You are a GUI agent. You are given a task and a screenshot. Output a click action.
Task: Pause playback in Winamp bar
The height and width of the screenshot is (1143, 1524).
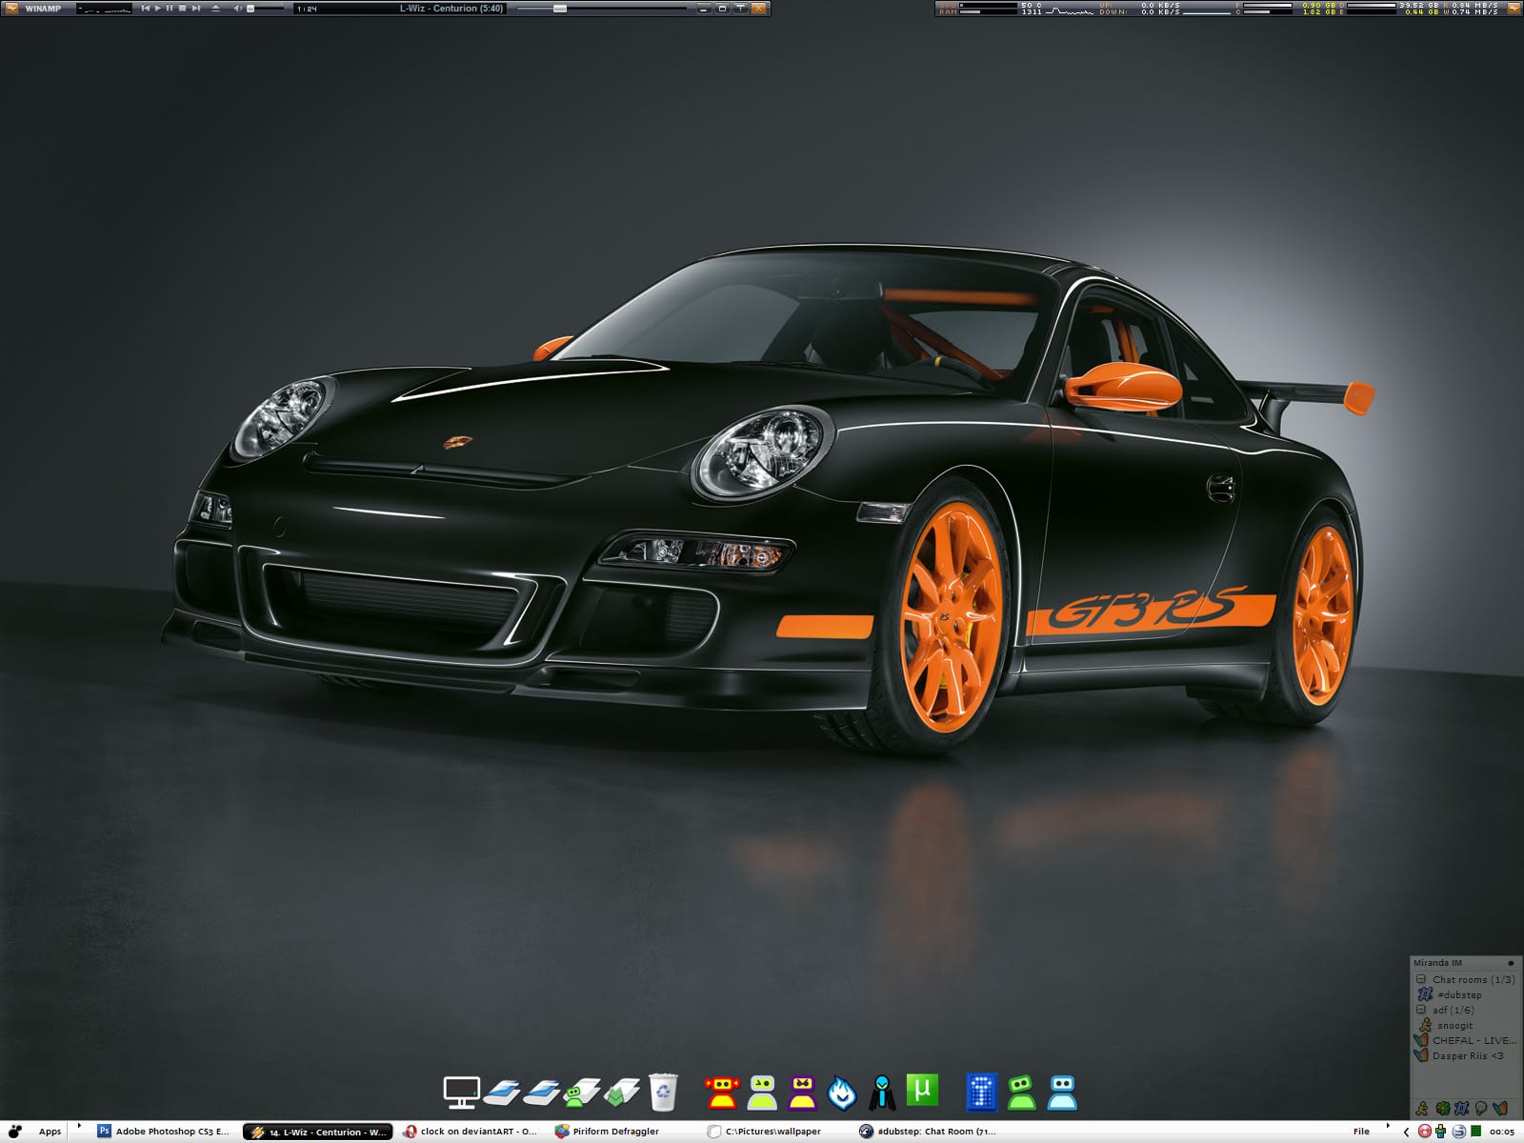(170, 9)
